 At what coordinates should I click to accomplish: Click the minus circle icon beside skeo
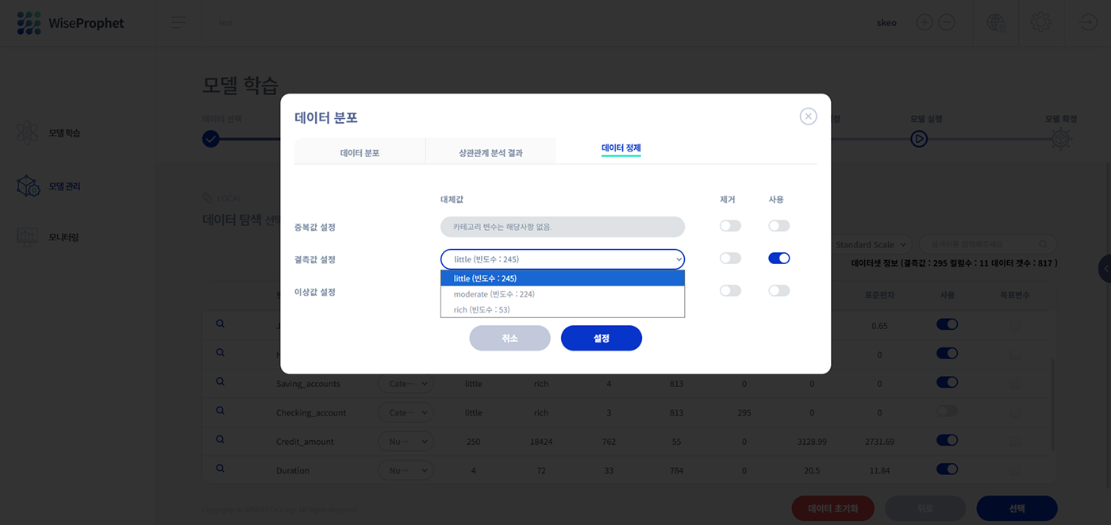(947, 22)
